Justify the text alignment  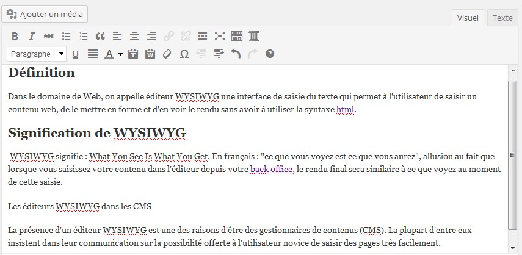(x=93, y=54)
